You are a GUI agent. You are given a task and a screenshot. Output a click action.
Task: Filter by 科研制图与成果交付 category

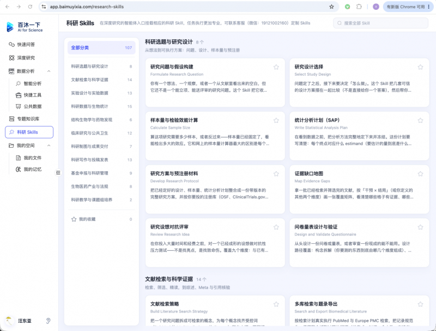(x=101, y=147)
